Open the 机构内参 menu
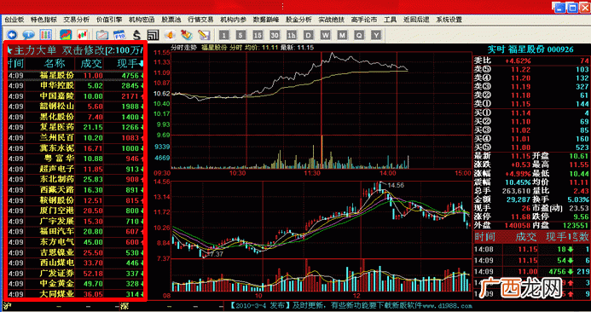 [x=234, y=20]
